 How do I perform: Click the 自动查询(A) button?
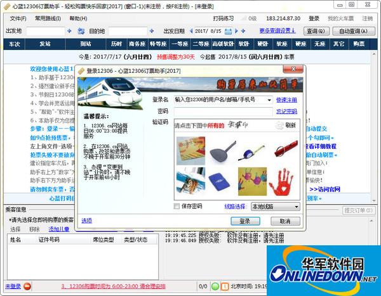pyautogui.click(x=354, y=31)
